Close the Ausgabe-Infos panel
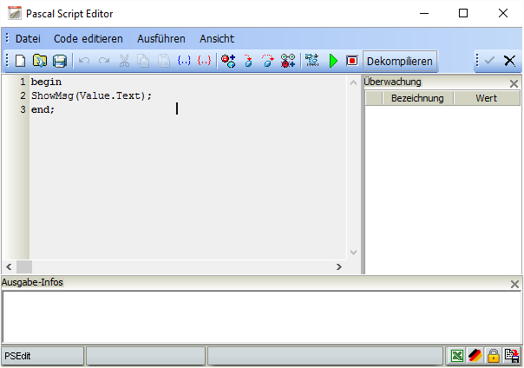 pyautogui.click(x=514, y=284)
